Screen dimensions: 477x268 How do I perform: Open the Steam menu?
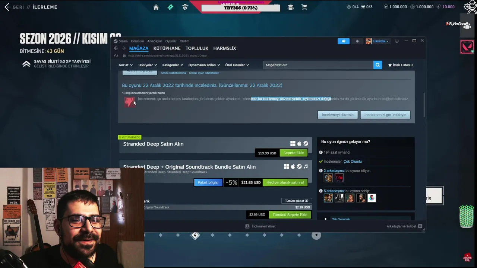[123, 41]
